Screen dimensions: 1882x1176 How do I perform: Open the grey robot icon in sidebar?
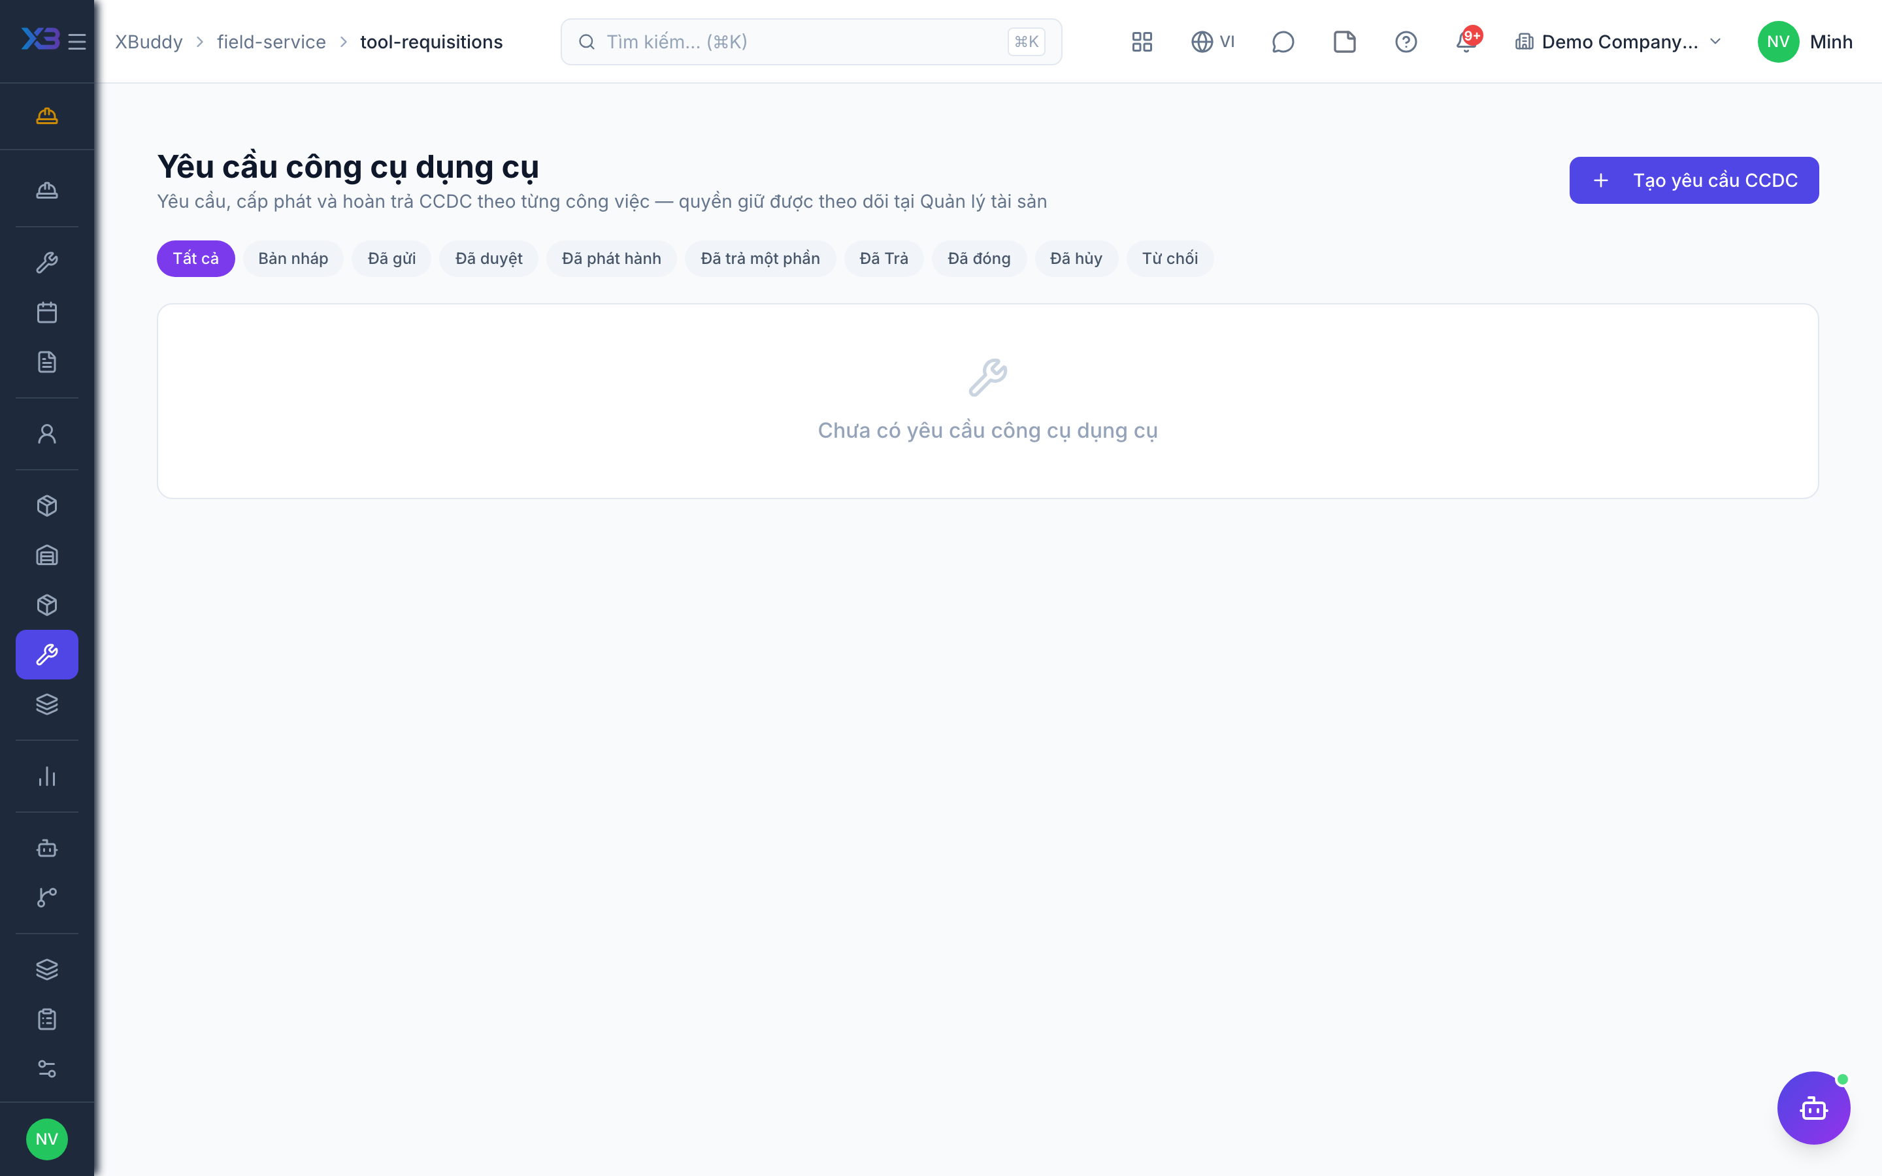[x=46, y=848]
